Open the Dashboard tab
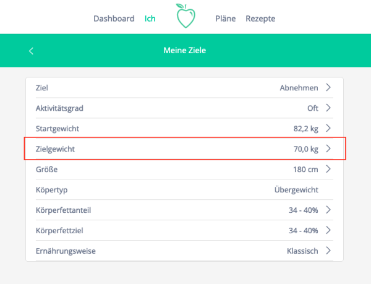Image resolution: width=371 pixels, height=284 pixels. click(x=114, y=19)
